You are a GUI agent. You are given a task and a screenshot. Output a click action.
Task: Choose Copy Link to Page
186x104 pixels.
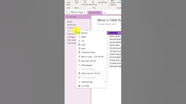pyautogui.click(x=91, y=52)
